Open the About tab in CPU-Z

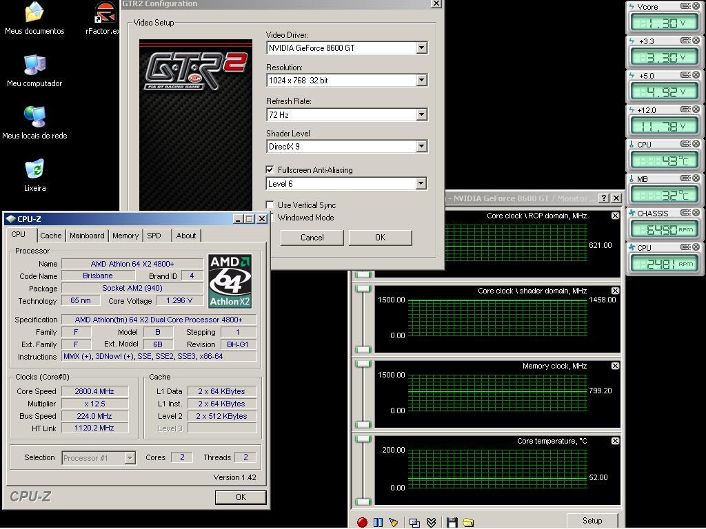[186, 236]
